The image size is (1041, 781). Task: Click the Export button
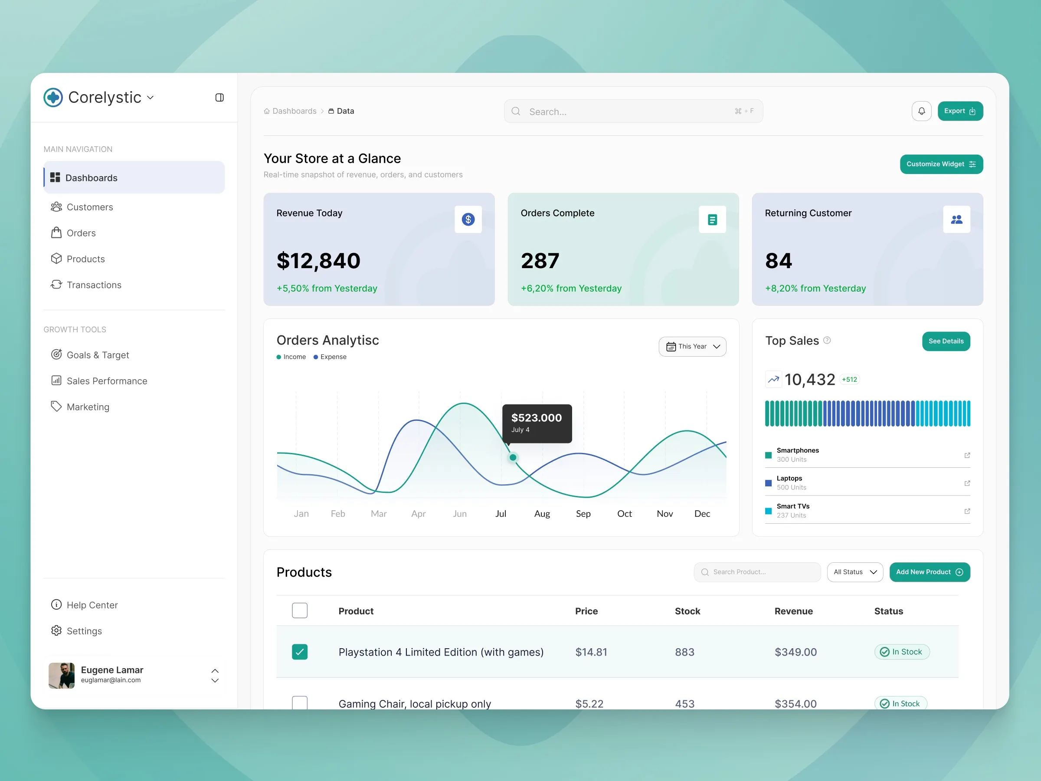[960, 111]
